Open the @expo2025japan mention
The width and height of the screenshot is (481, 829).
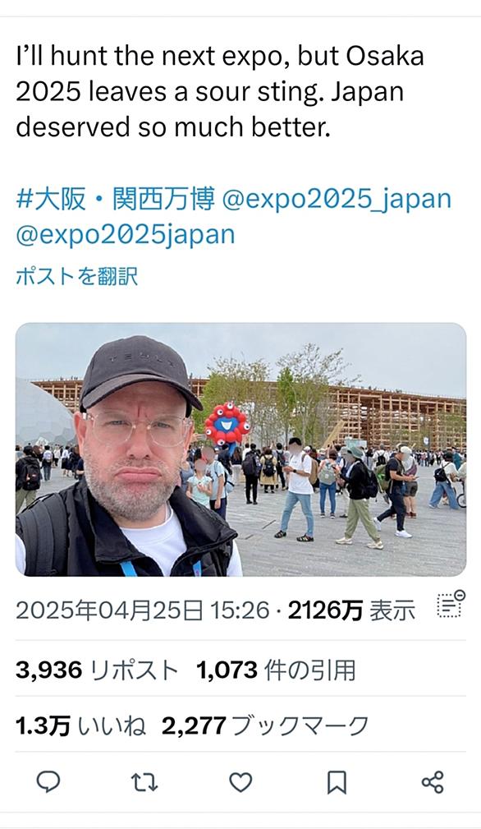click(125, 235)
